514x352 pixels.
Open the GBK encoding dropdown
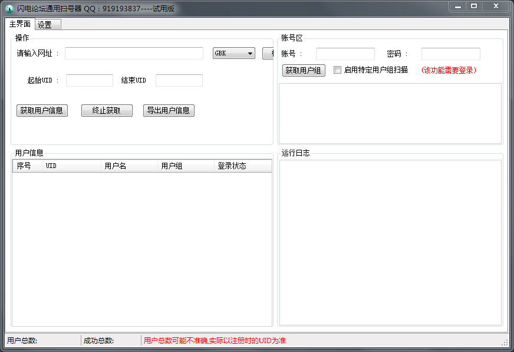point(234,53)
